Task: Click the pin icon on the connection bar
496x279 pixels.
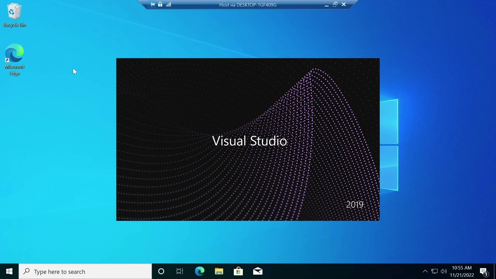Action: 153,5
